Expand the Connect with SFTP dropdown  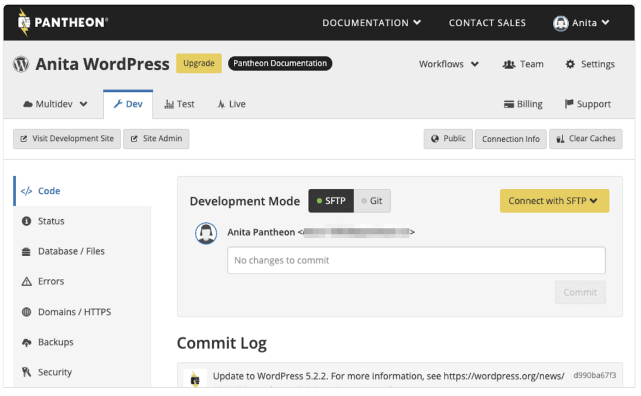pos(554,201)
